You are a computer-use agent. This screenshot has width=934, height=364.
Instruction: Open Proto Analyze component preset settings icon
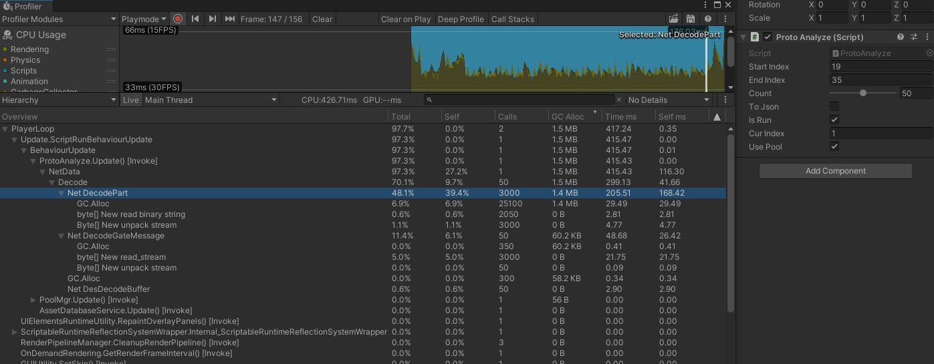914,37
